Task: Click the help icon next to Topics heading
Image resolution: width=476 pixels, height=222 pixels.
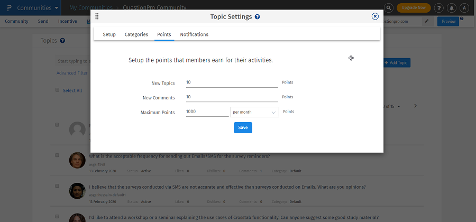Action: tap(62, 40)
